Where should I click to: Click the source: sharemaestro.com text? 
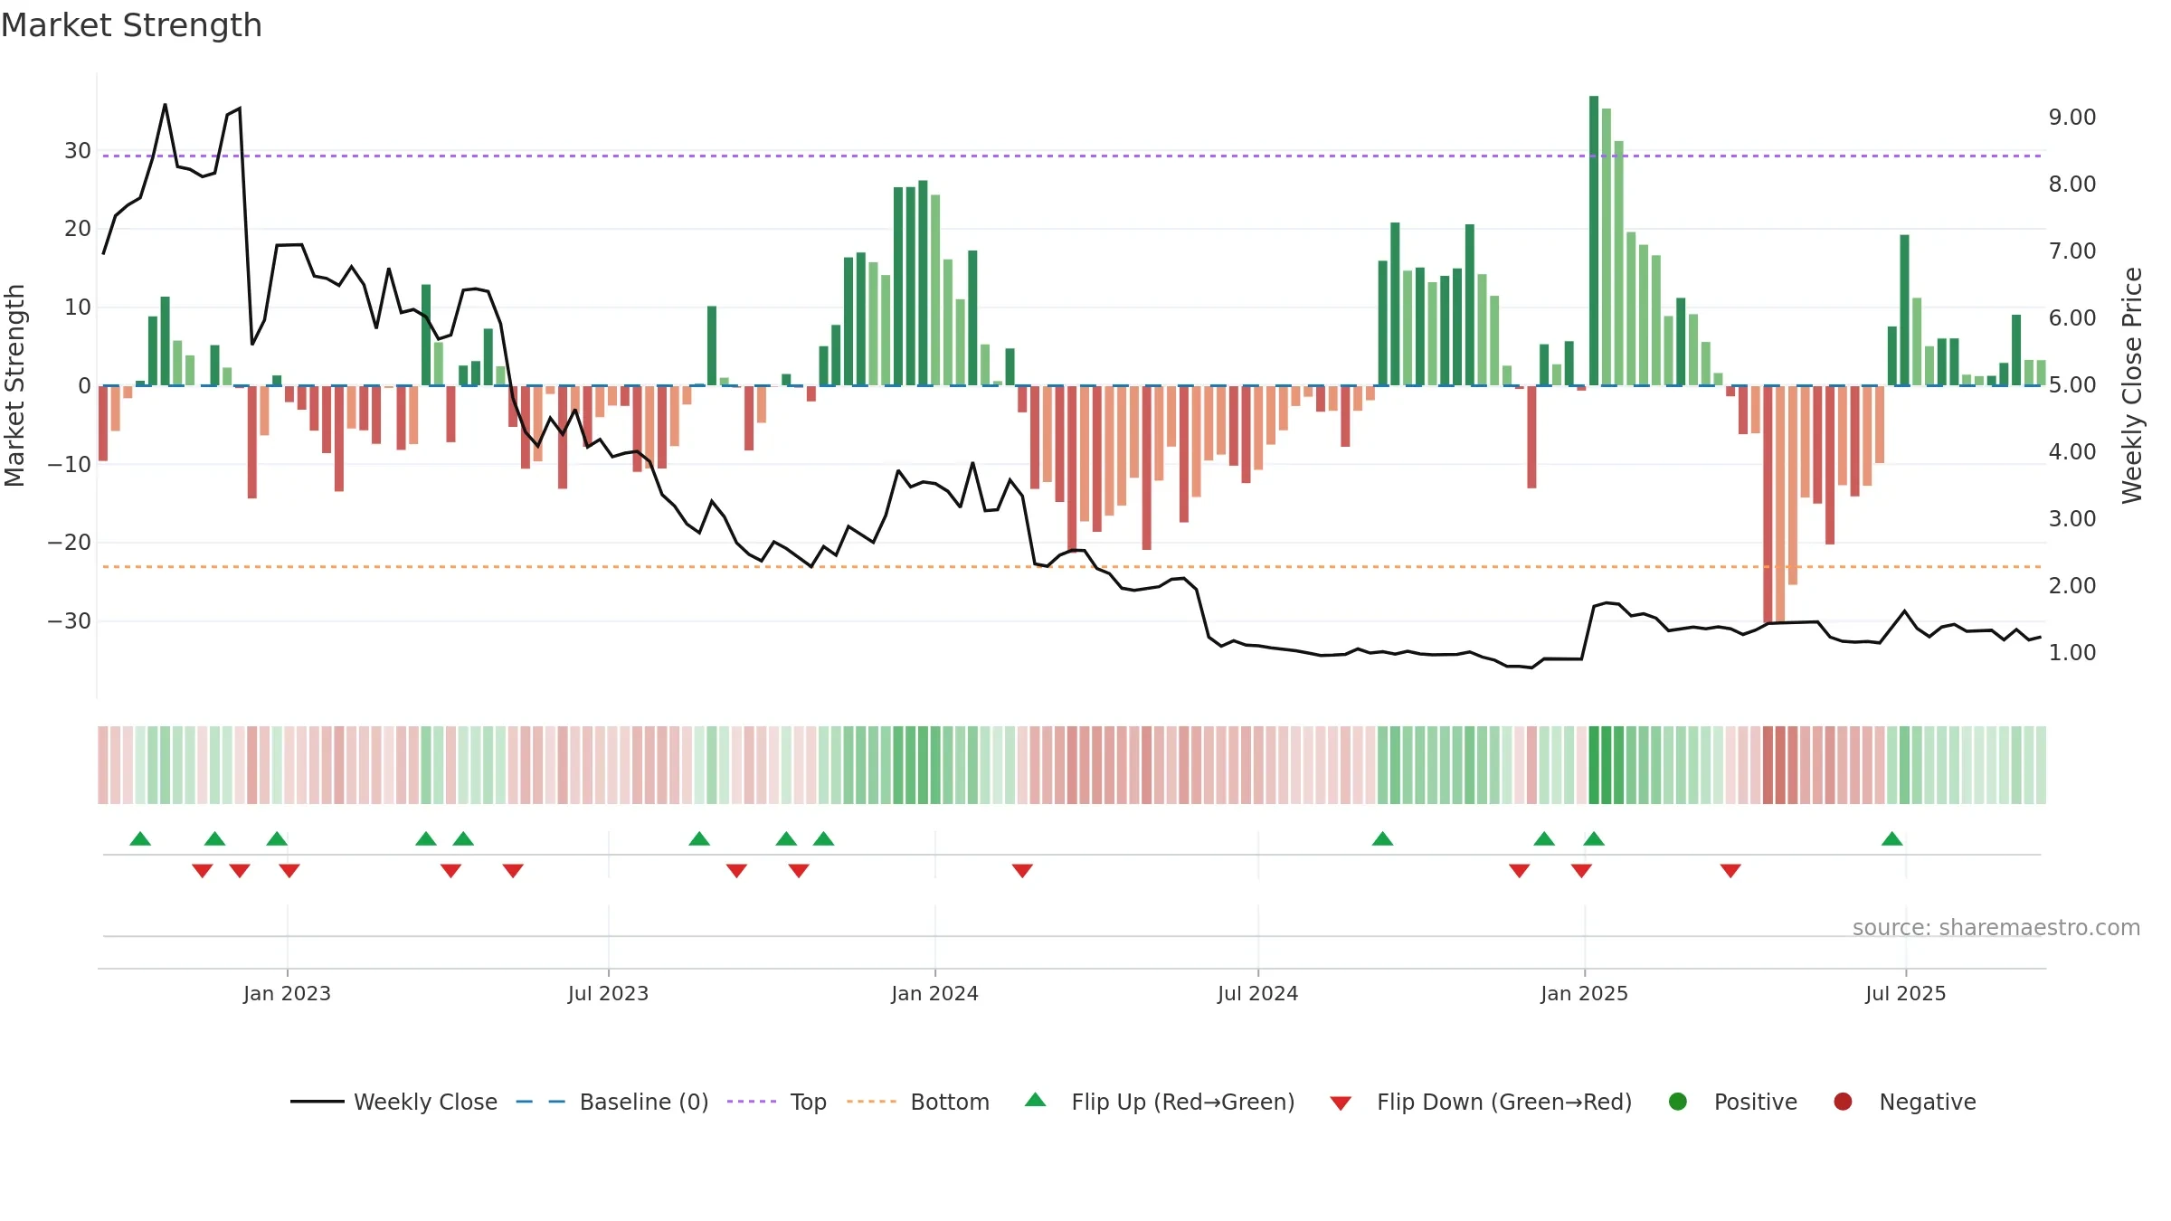point(1996,928)
